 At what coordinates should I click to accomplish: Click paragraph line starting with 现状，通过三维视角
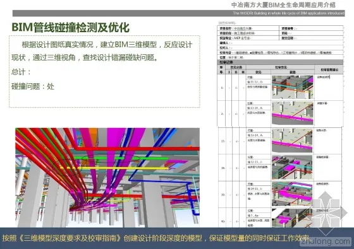(x=85, y=57)
